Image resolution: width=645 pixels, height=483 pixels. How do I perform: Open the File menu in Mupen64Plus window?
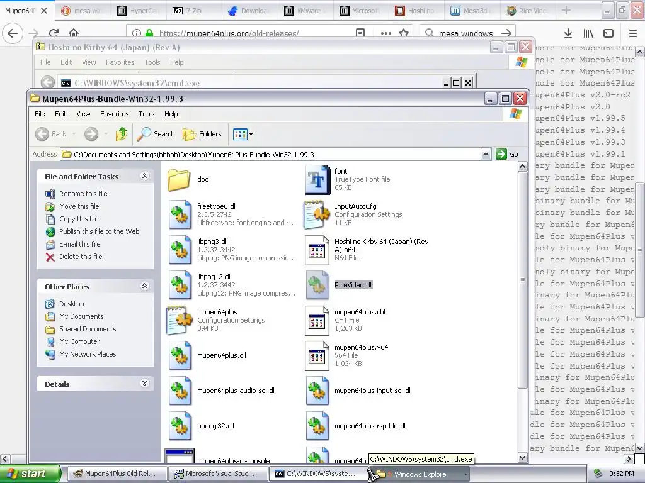tap(40, 114)
